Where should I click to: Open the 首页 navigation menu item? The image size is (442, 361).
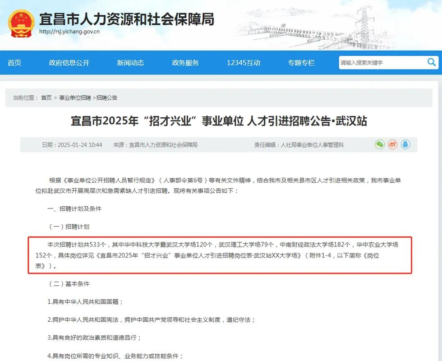[14, 63]
